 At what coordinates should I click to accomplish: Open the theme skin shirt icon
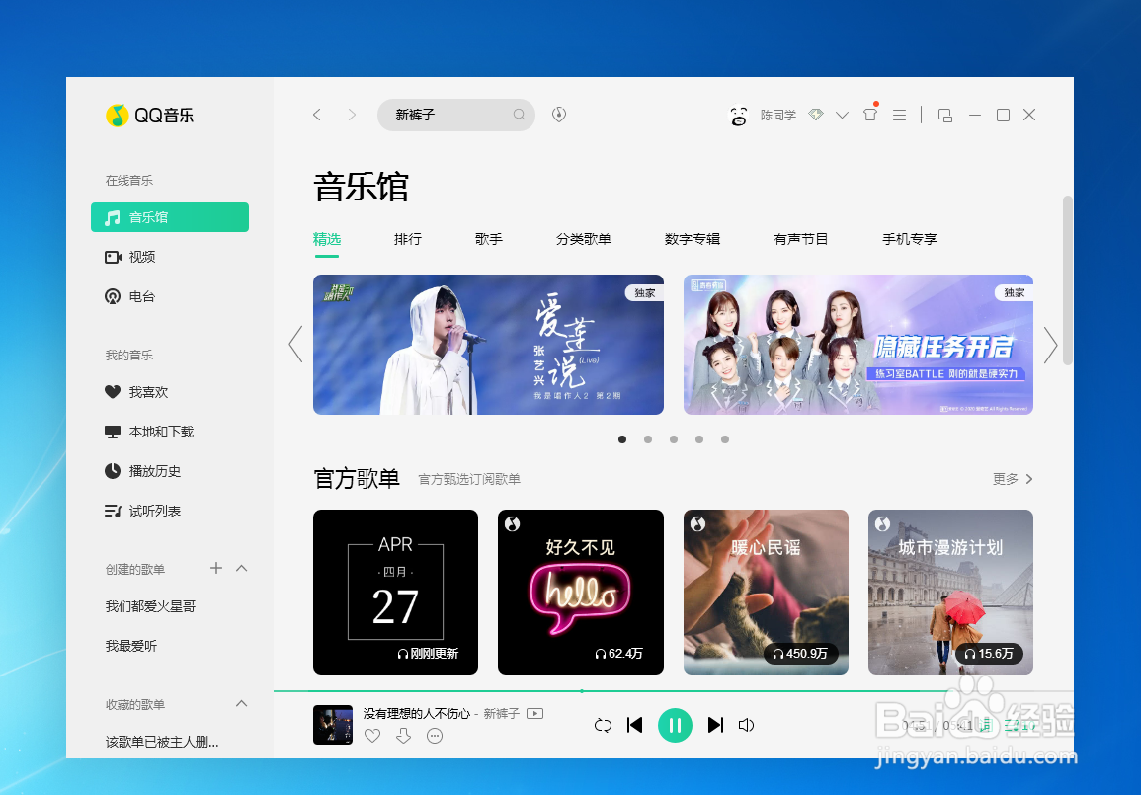coord(869,115)
